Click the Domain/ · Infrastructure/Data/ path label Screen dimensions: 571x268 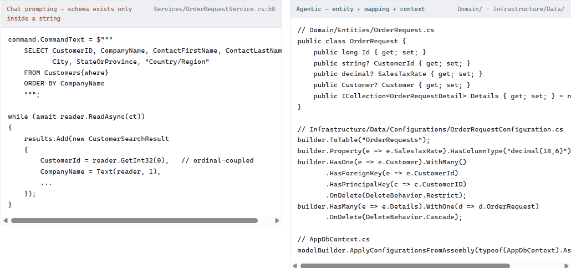[511, 9]
